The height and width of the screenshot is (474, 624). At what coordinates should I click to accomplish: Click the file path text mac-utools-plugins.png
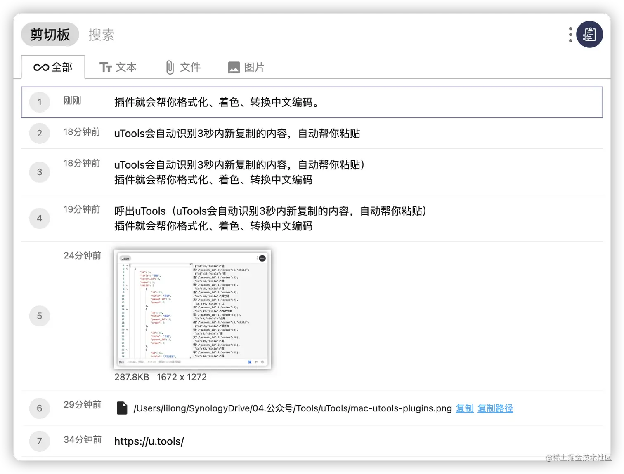[293, 408]
